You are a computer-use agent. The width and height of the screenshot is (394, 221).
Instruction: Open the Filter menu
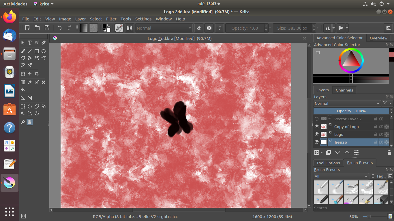pos(111,19)
